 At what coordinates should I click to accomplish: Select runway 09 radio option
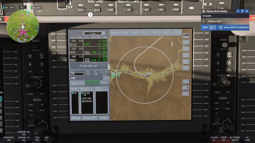[x=74, y=93]
